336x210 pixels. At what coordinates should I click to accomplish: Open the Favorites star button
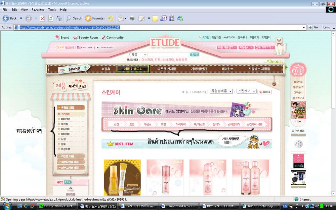point(95,18)
